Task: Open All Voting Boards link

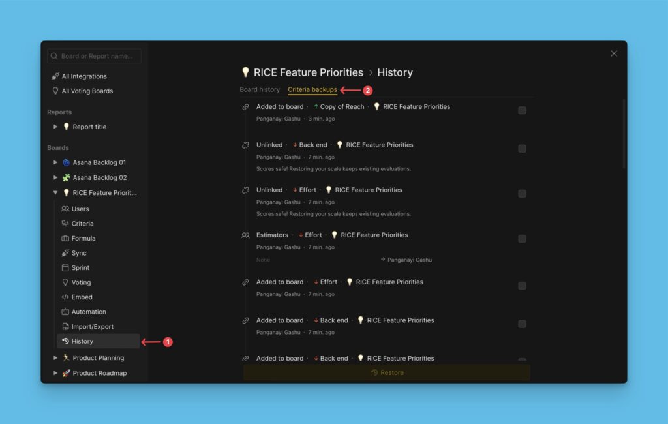Action: (x=87, y=91)
